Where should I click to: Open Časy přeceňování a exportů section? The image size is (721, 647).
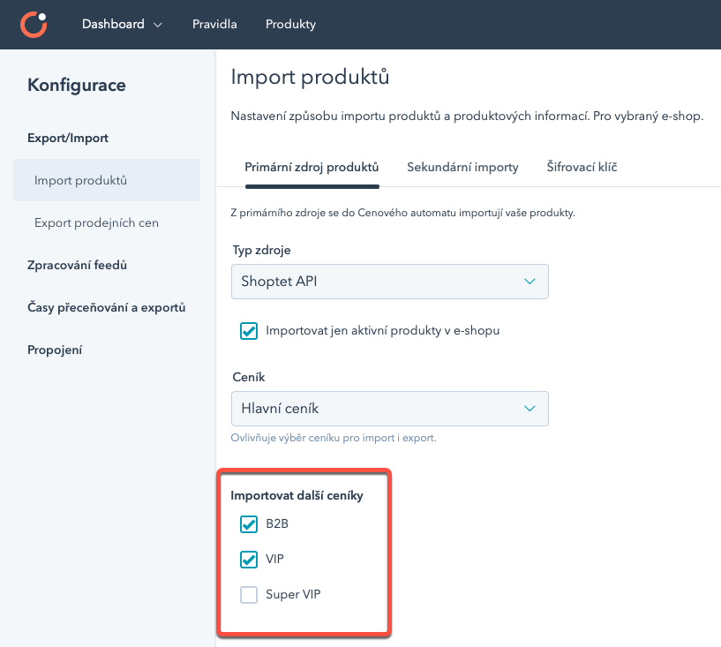[107, 307]
